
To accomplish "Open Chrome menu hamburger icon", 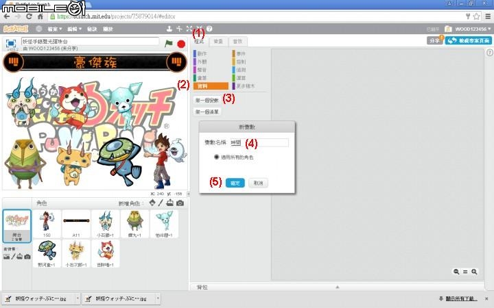I will (488, 16).
